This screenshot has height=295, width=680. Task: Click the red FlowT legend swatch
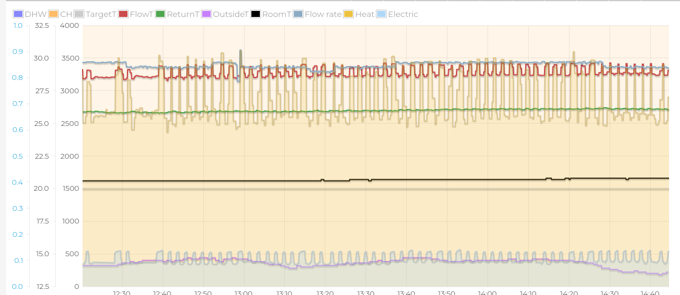[x=123, y=14]
